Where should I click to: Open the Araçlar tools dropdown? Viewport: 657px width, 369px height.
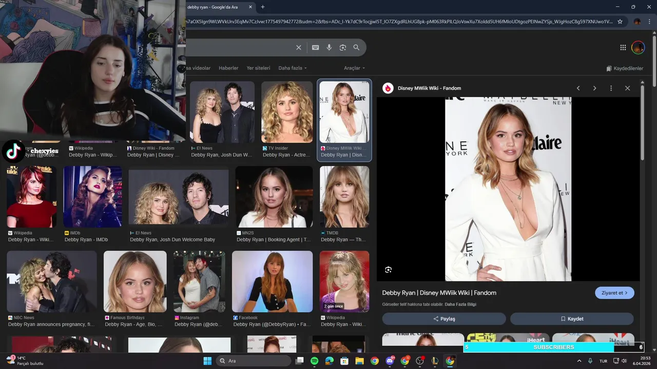(x=355, y=68)
